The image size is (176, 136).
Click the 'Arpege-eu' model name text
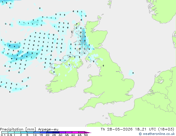coord(48,129)
